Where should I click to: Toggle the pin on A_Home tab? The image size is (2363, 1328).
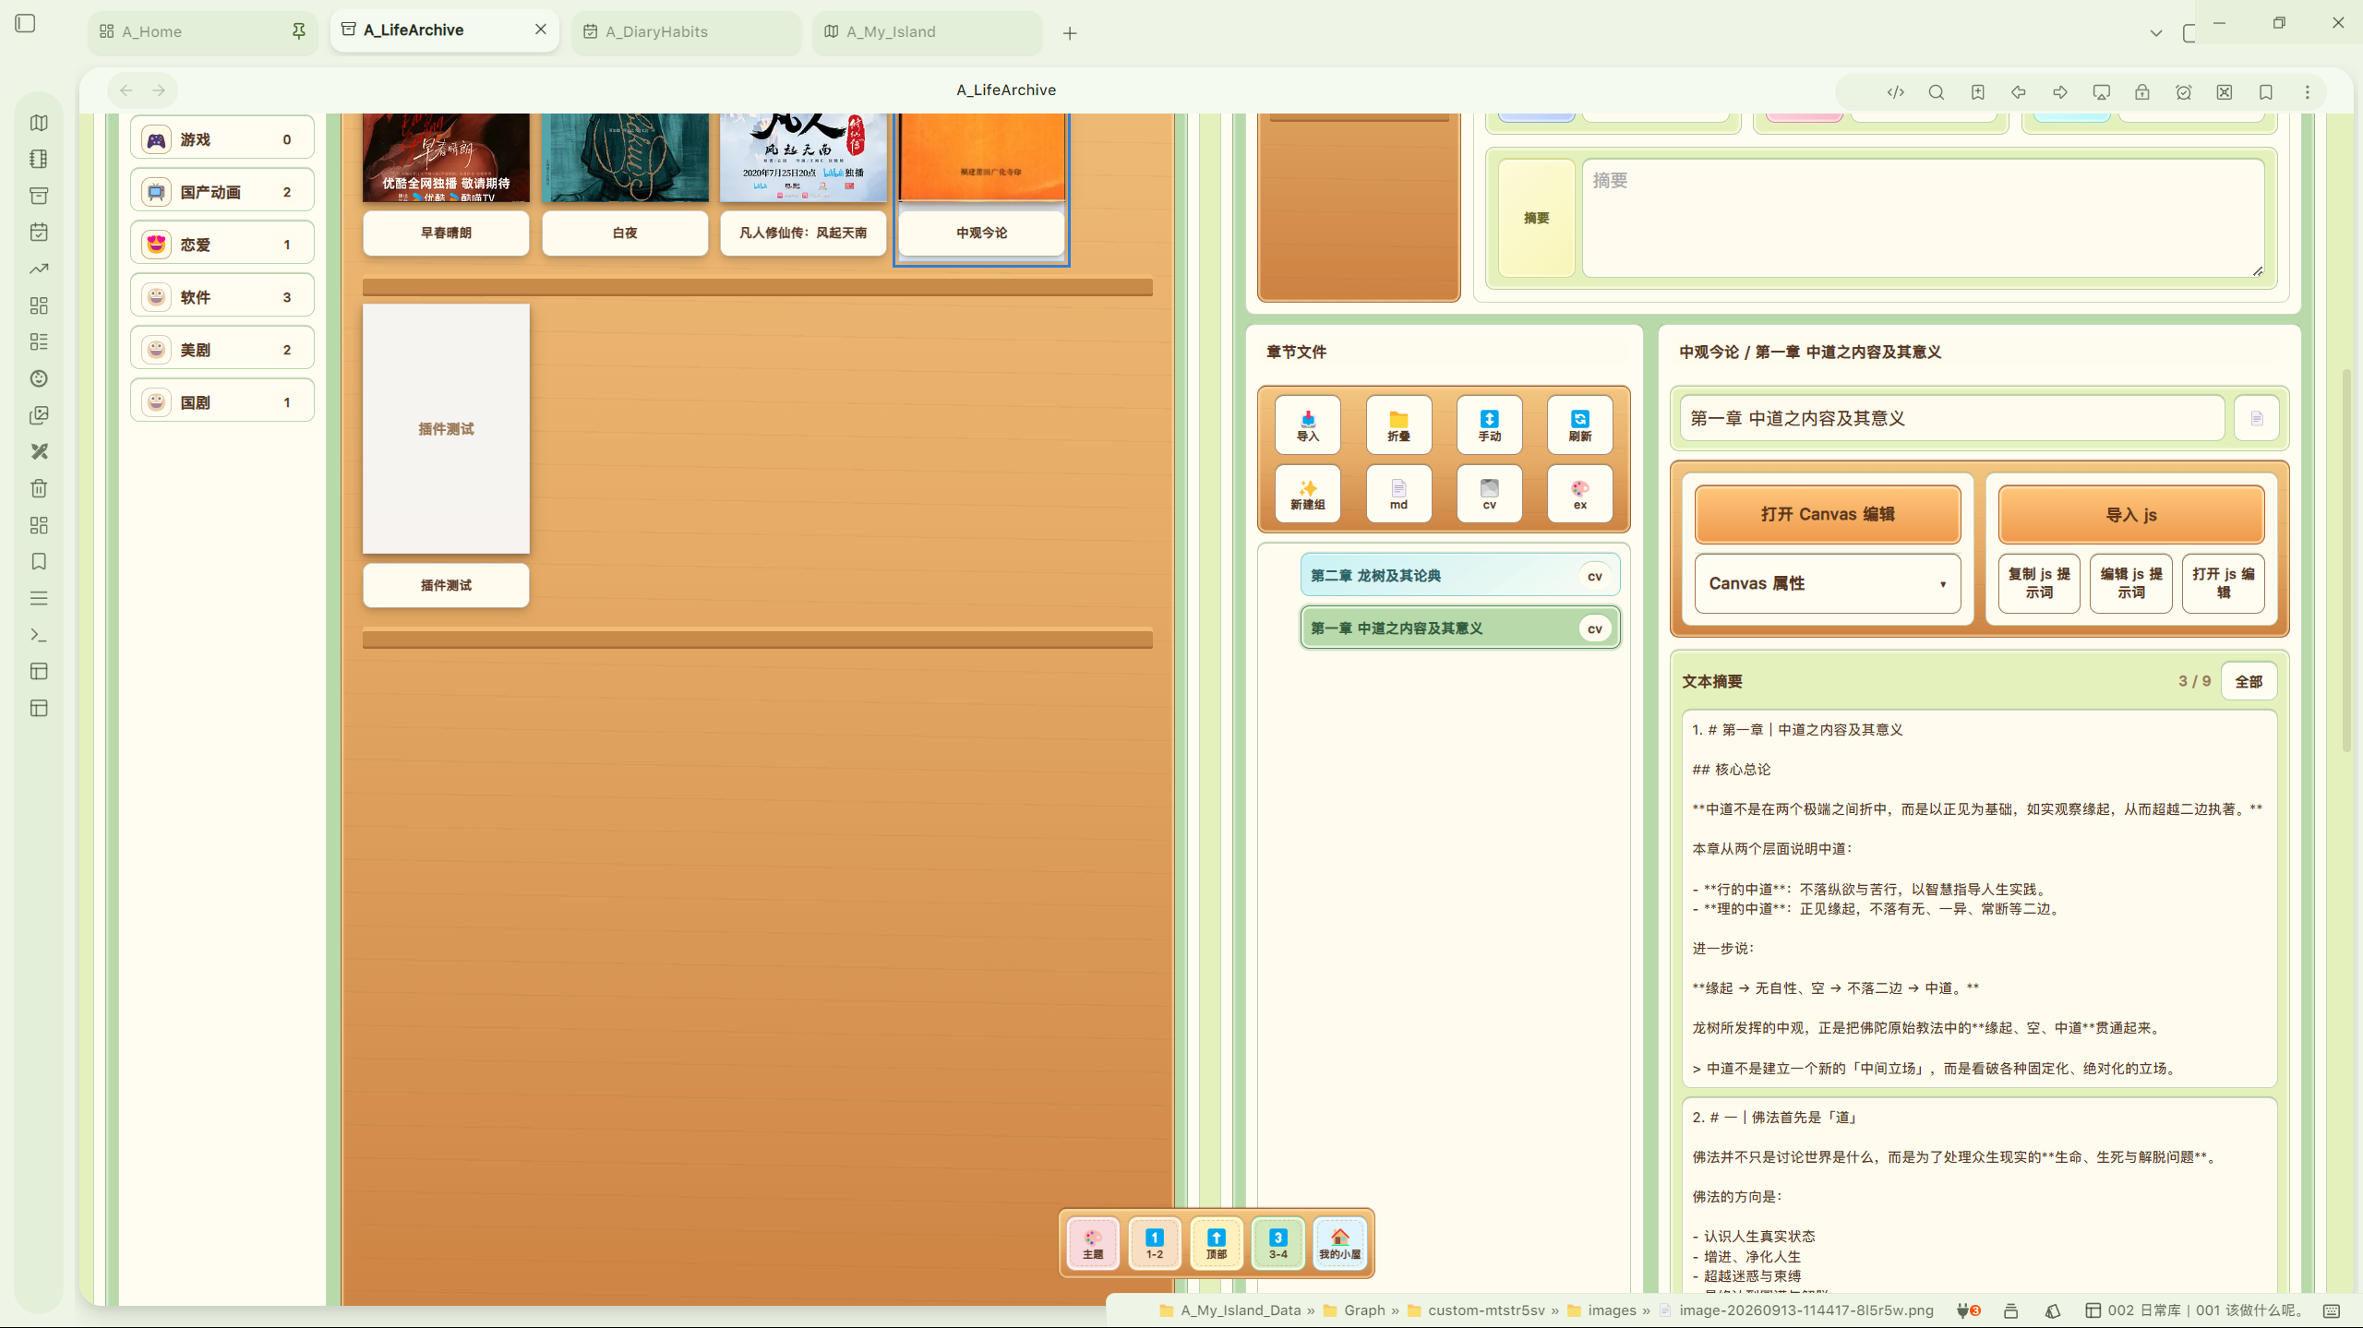pos(298,31)
